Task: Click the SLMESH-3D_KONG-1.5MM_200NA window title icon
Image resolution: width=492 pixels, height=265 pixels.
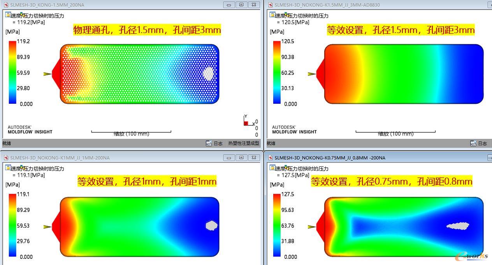Action: point(6,5)
